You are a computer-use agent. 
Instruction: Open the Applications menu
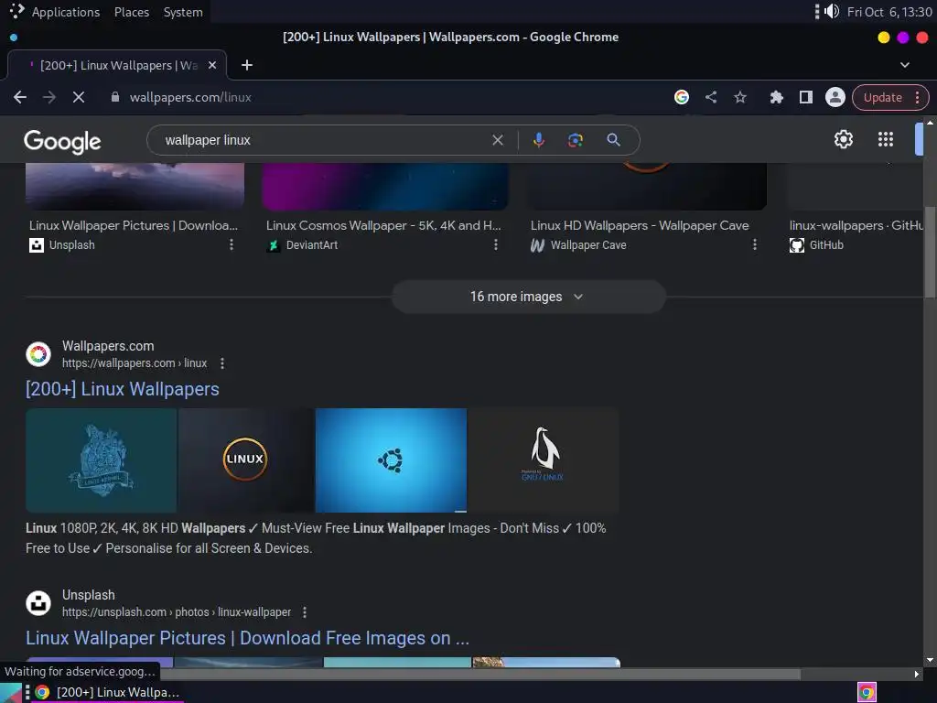[x=66, y=12]
